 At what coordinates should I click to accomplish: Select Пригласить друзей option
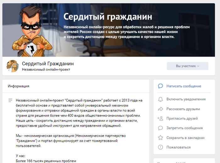click(x=182, y=118)
